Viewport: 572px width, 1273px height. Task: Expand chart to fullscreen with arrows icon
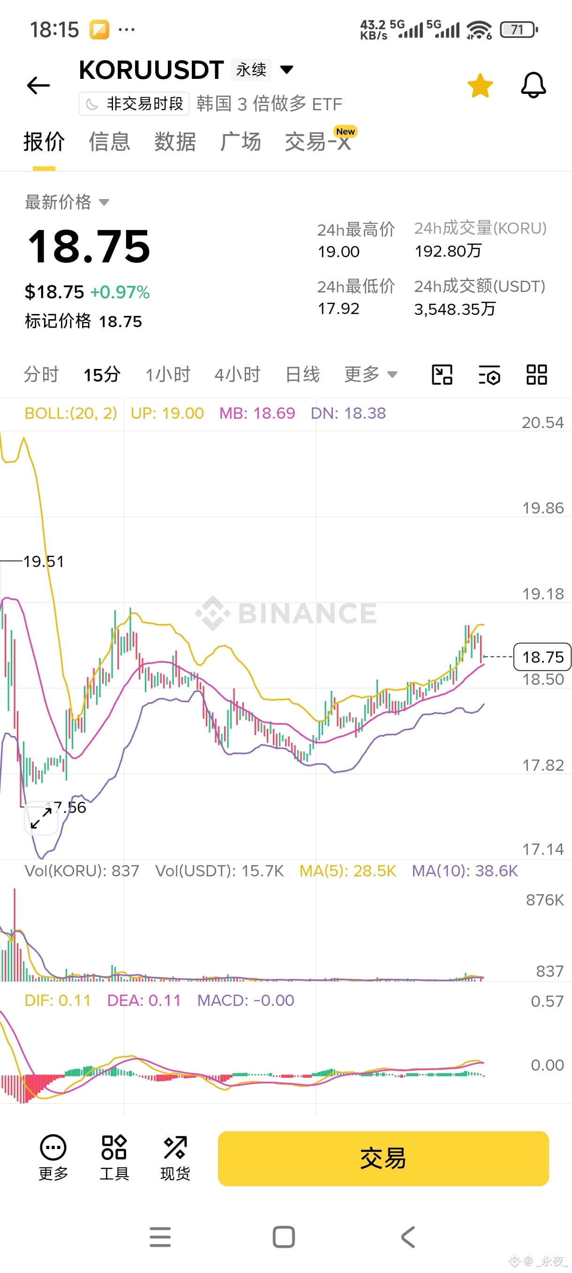(41, 818)
